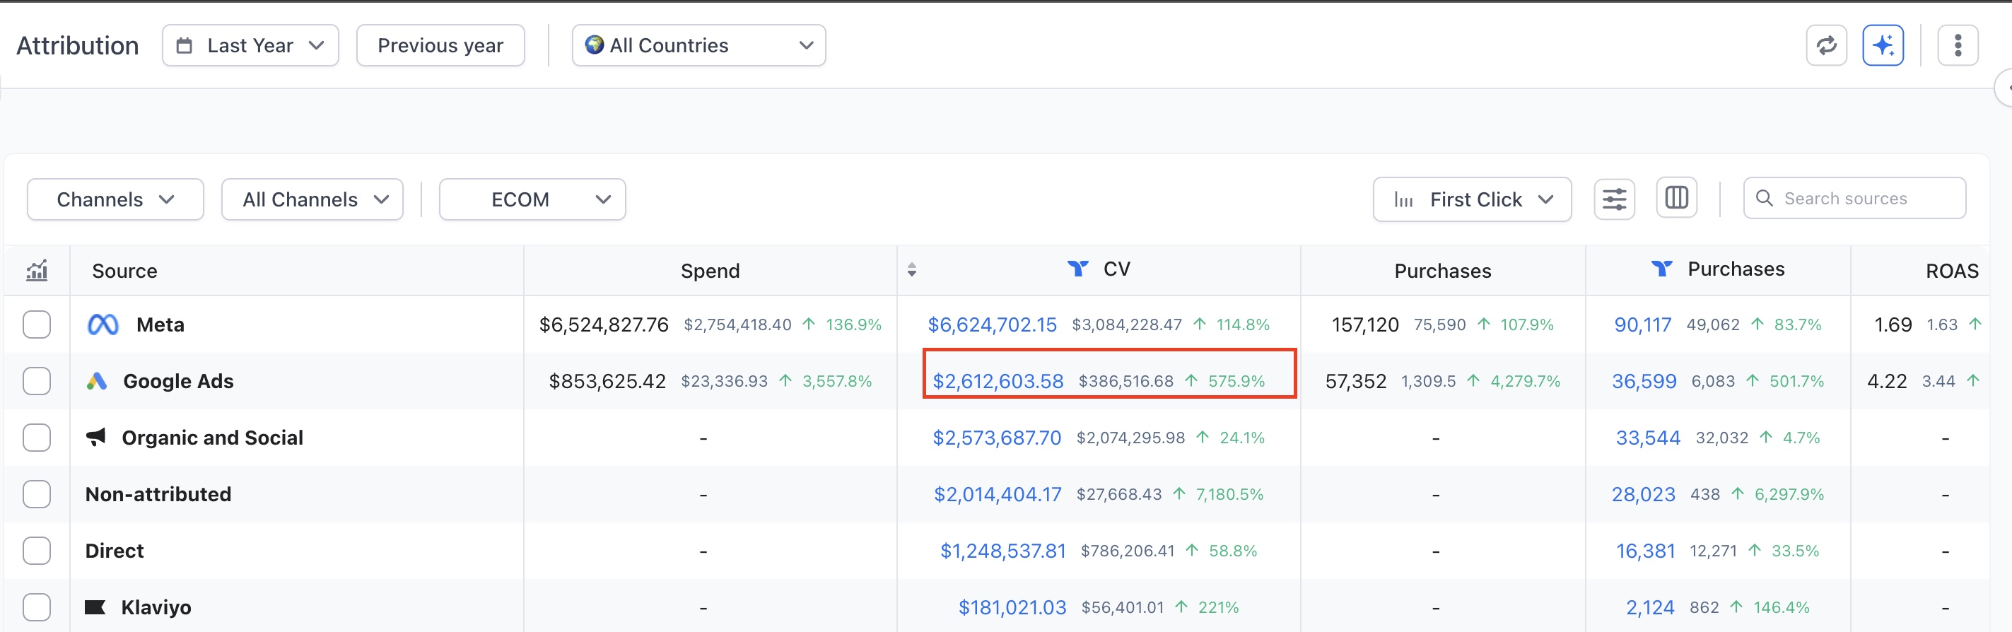Open Direct purchases value 16,381
Image resolution: width=2012 pixels, height=632 pixels.
pyautogui.click(x=1646, y=551)
